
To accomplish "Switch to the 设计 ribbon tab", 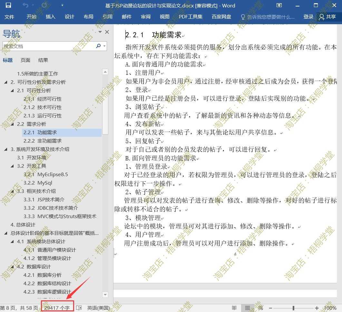I will 69,17.
